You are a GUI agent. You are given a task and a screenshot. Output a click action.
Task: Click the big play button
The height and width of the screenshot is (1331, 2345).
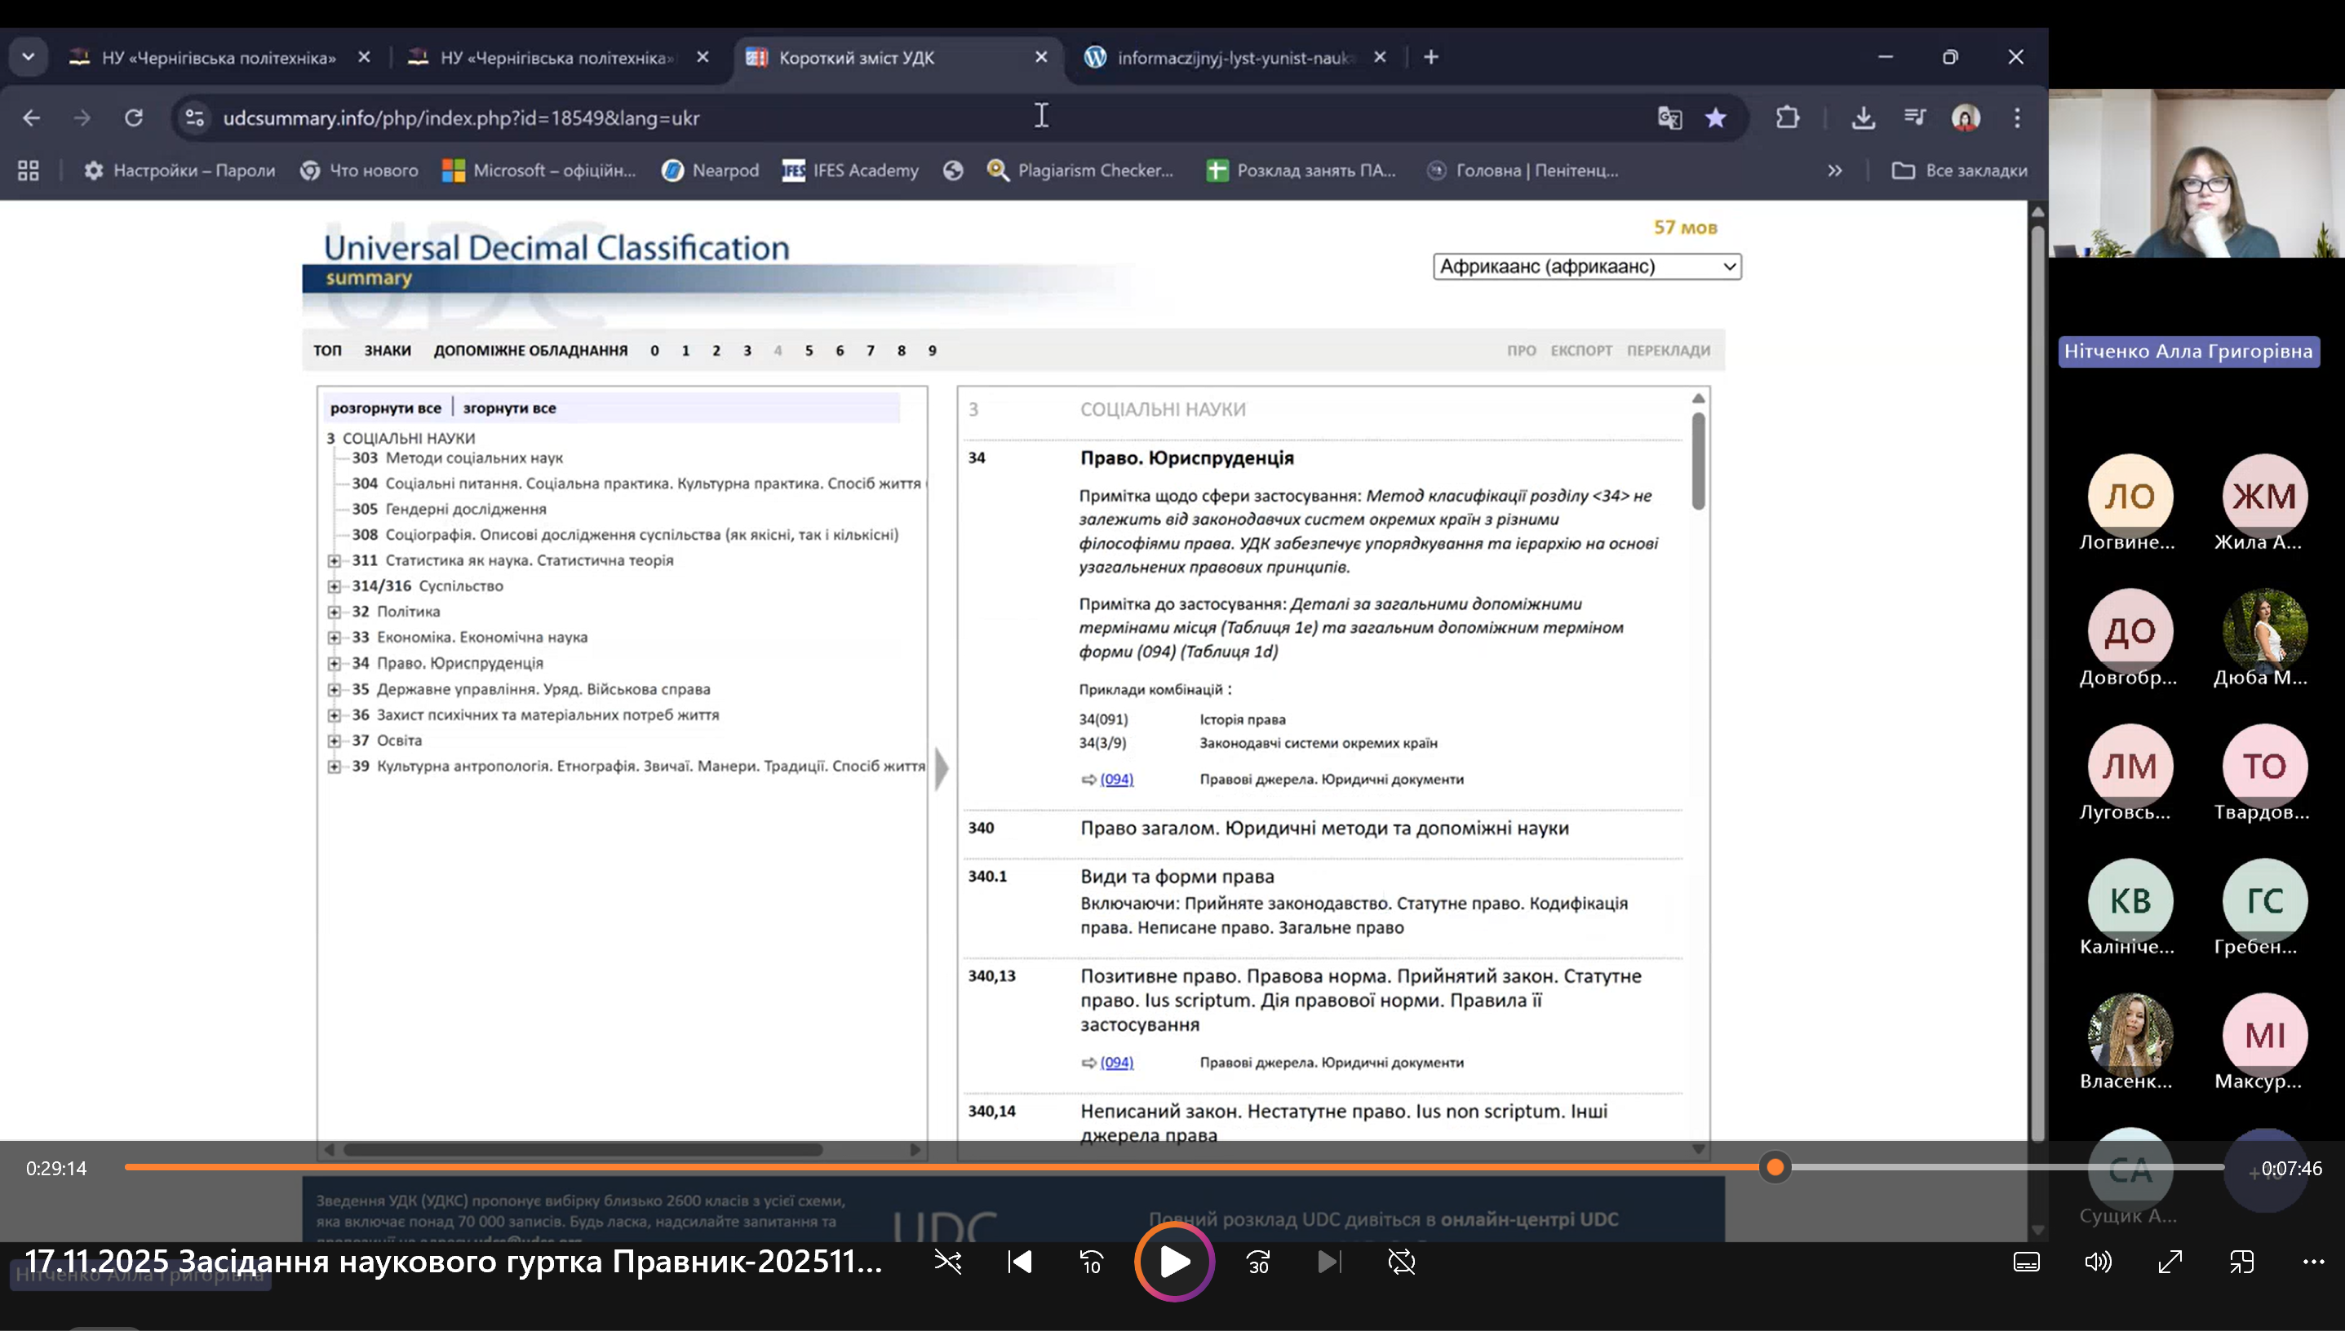pyautogui.click(x=1174, y=1262)
